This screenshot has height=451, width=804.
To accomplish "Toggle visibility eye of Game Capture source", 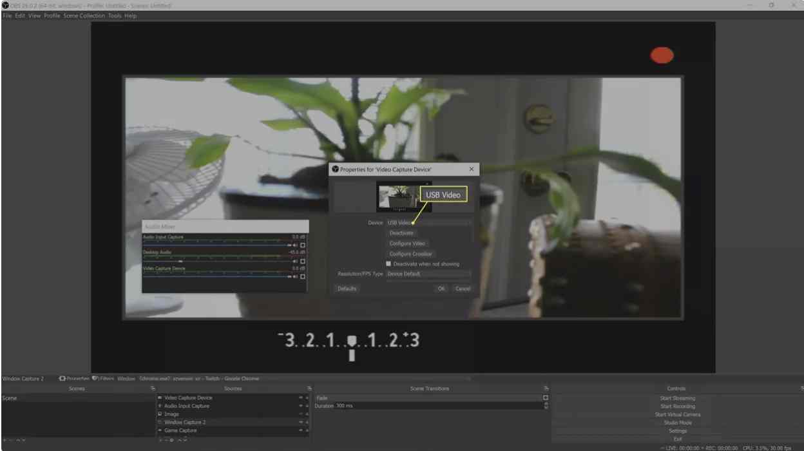I will [x=300, y=430].
